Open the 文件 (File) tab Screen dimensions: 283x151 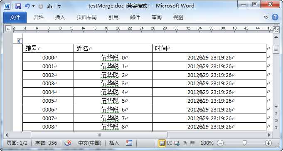pos(15,17)
